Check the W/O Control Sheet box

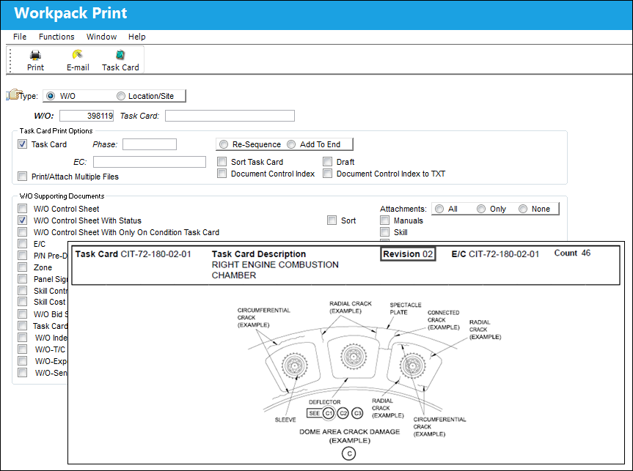click(23, 209)
